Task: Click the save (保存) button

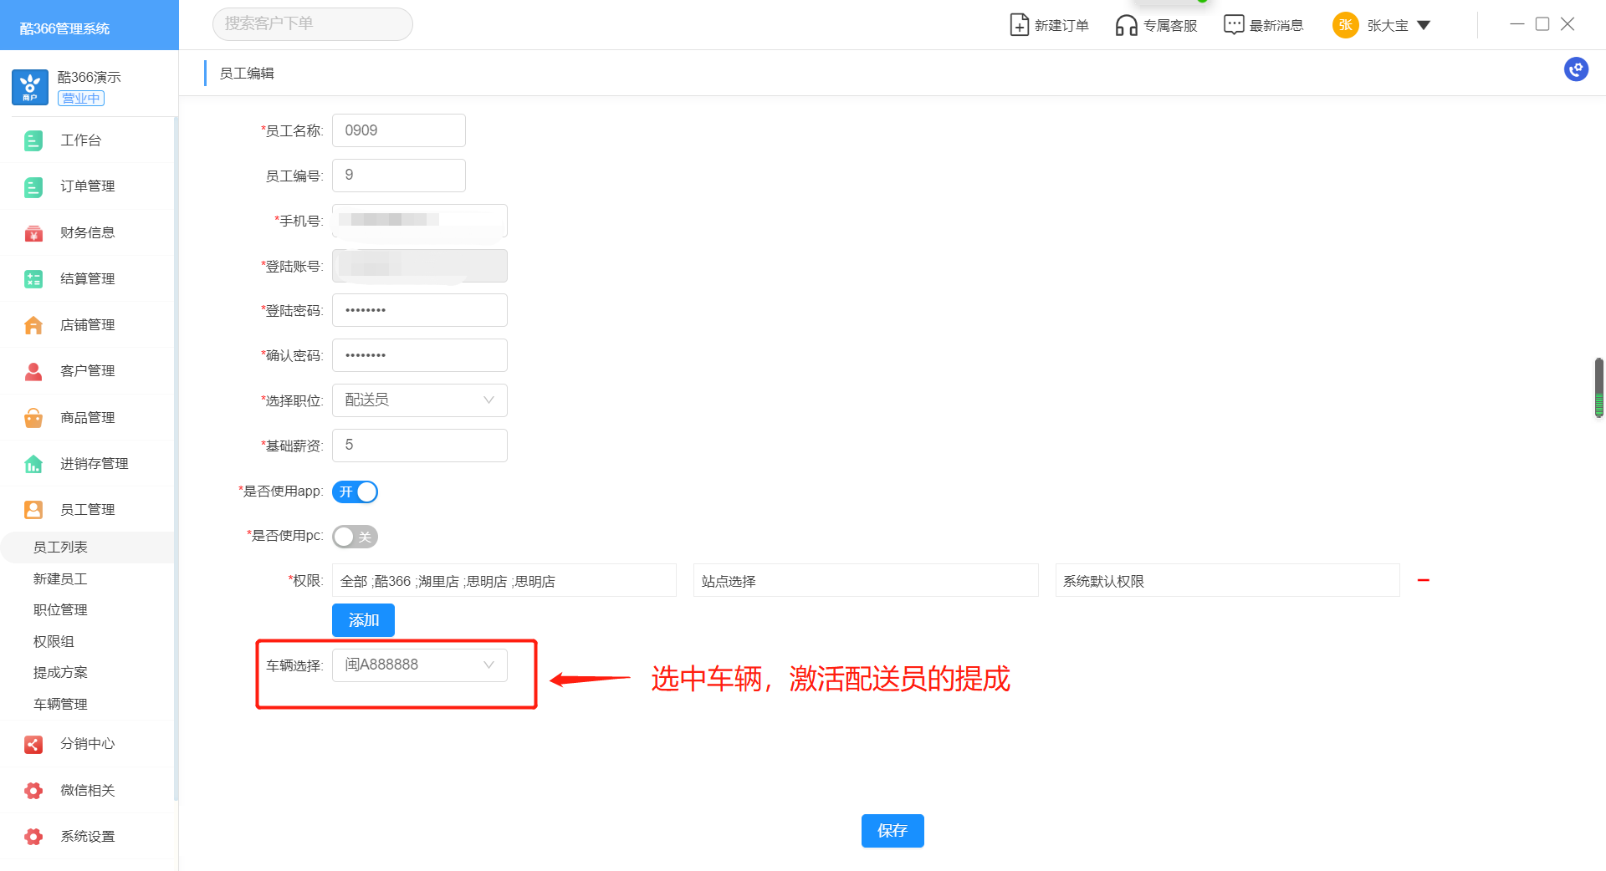Action: (x=893, y=831)
